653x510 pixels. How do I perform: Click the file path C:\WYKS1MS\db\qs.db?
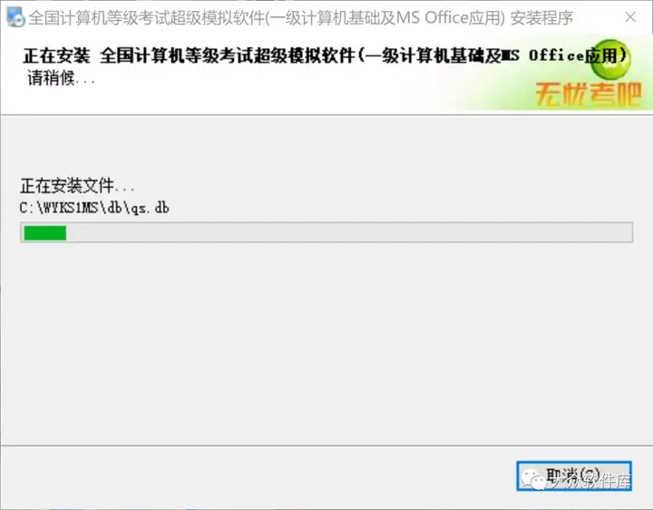click(94, 208)
